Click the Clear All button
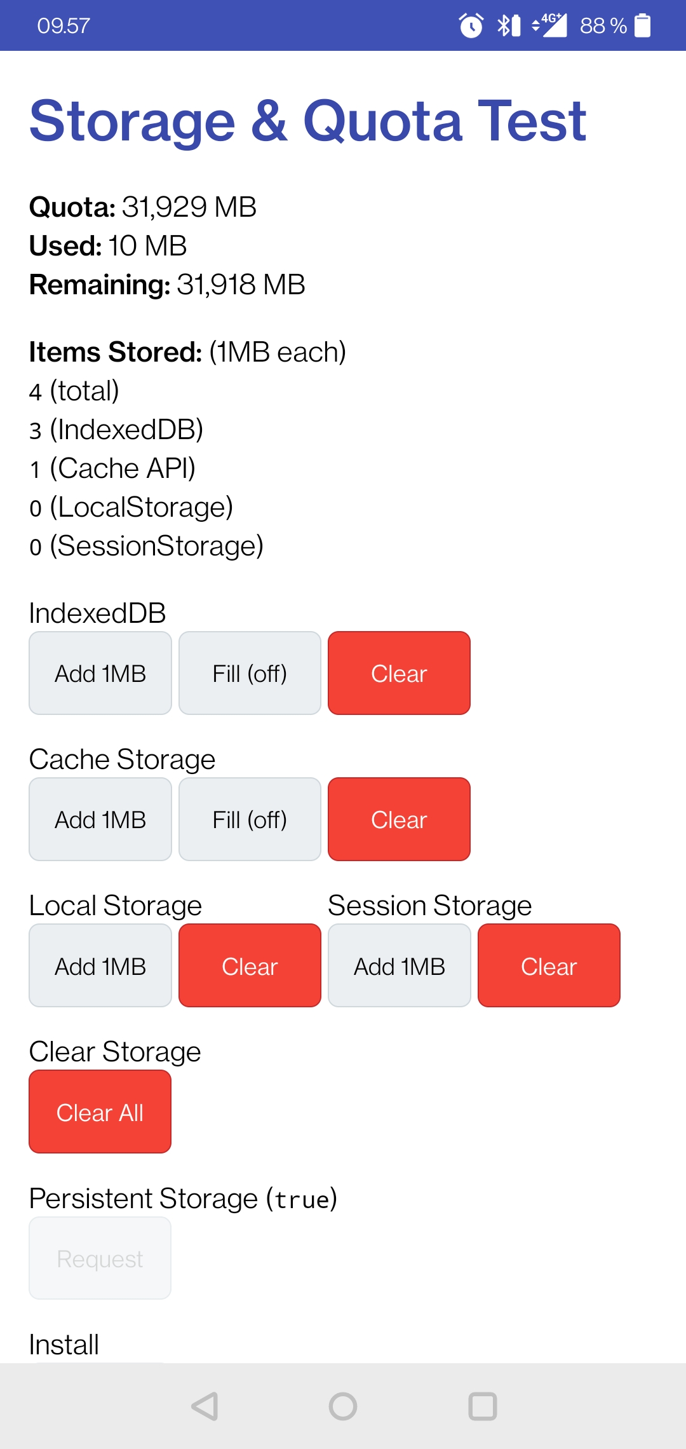The image size is (686, 1449). [100, 1112]
